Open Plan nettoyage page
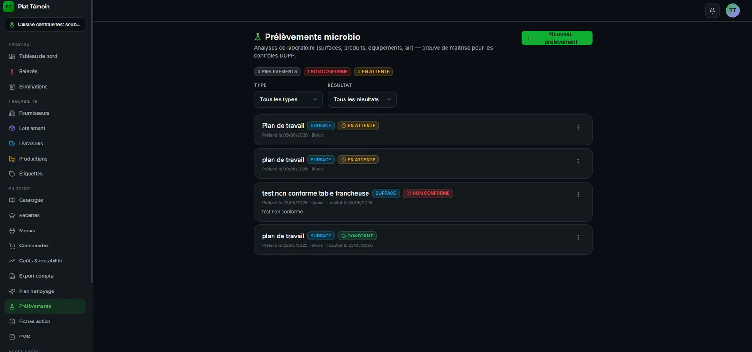The image size is (752, 352). (45, 291)
